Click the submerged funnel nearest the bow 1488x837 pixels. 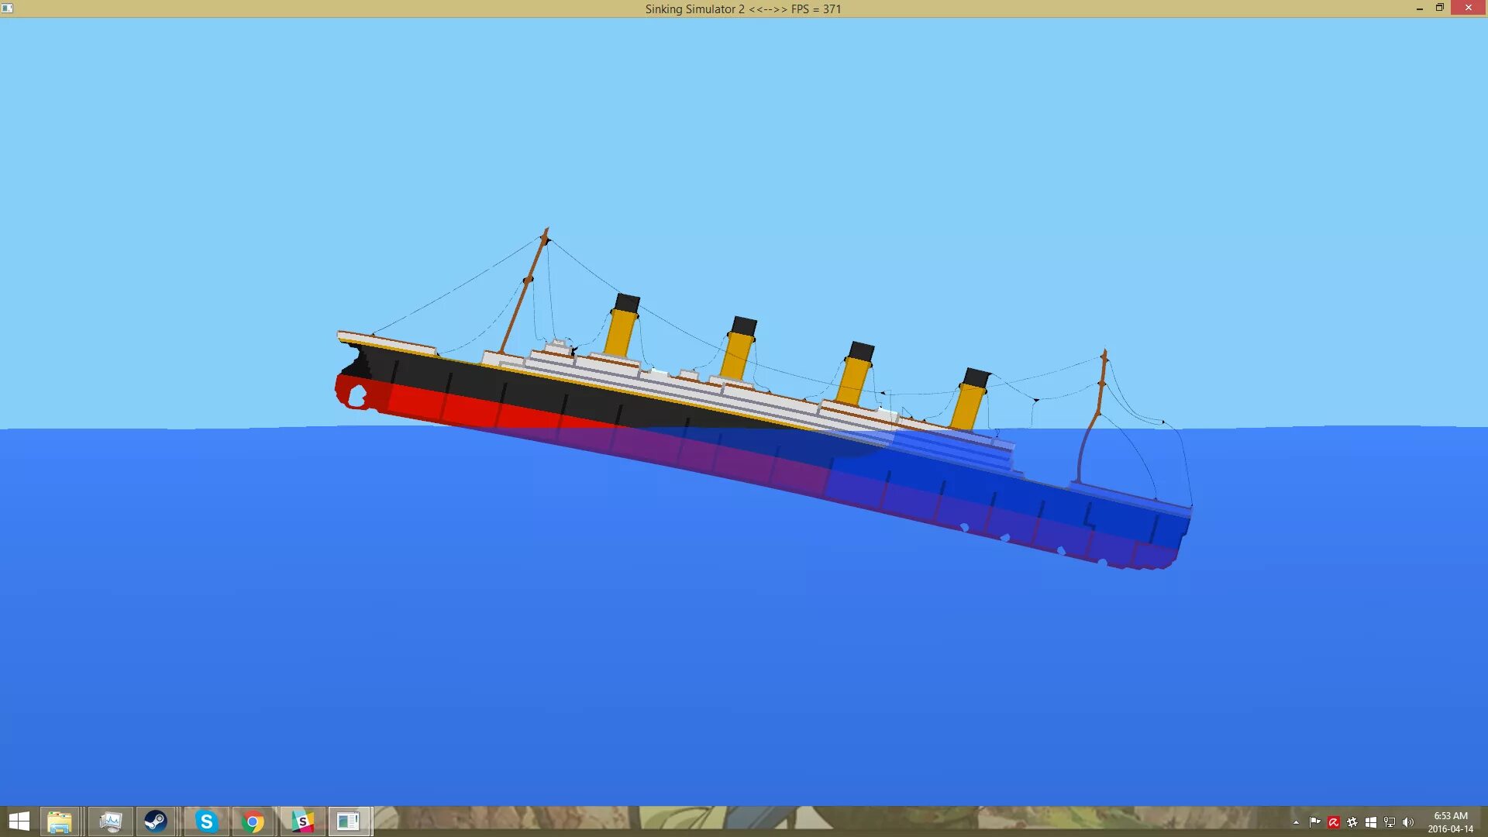point(971,399)
